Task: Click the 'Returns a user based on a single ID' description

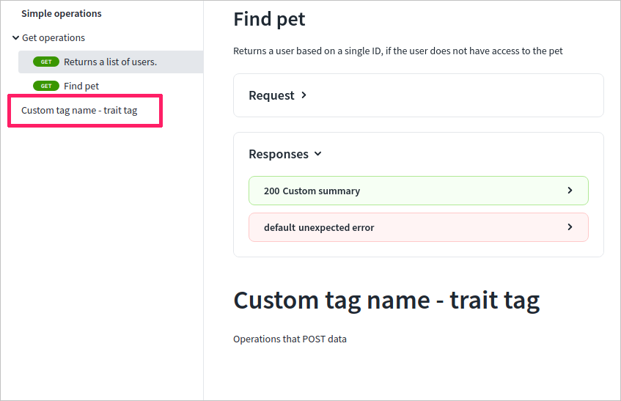Action: 397,51
